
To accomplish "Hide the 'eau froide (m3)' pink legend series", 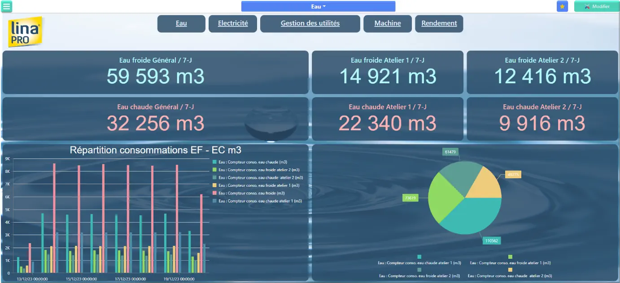I will coord(249,193).
